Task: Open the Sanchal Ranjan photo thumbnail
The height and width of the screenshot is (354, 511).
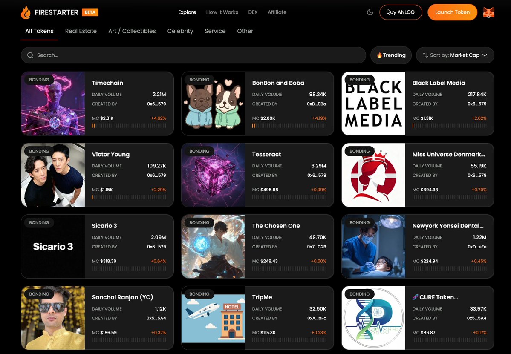Action: pos(53,318)
